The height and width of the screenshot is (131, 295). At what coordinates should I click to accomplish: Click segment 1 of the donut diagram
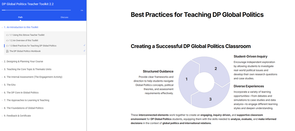[187, 79]
